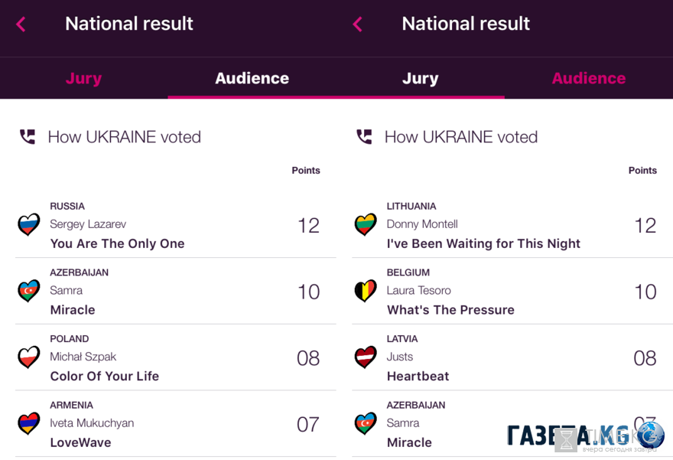Screen dimensions: 673x460
Task: Tap back arrow on left National result screen
Action: [x=21, y=24]
